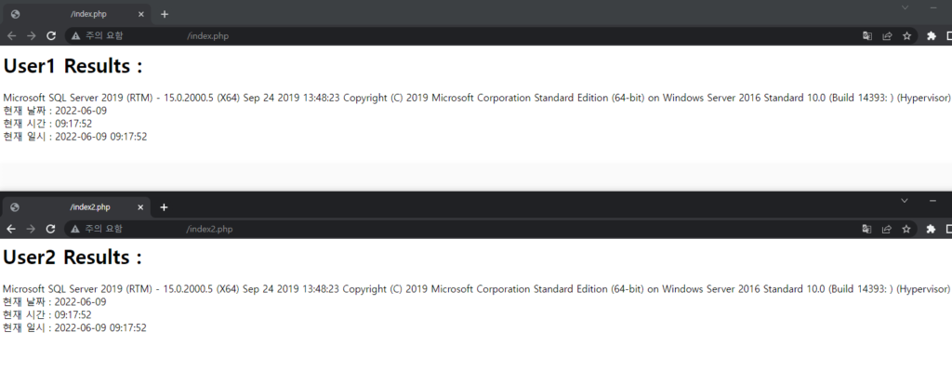
Task: Open extensions puzzle icon in bottom browser
Action: [931, 229]
